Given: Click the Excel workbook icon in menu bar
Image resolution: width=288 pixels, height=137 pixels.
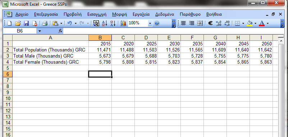Looking at the screenshot, I should (9, 14).
